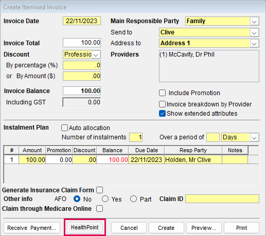Image resolution: width=266 pixels, height=236 pixels.
Task: Open the Main Responsible Party dropdown
Action: click(x=254, y=21)
